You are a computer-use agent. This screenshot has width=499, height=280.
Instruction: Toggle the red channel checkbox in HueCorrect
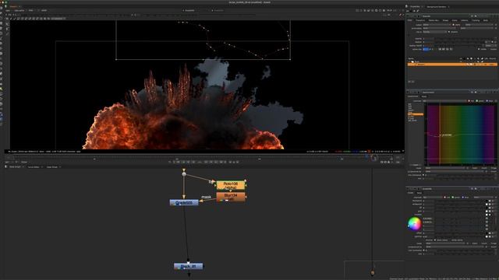click(469, 101)
